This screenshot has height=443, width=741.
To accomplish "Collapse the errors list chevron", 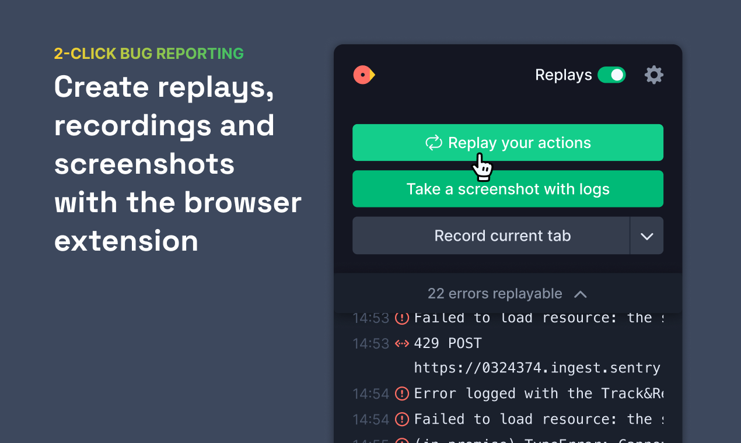I will [x=580, y=294].
